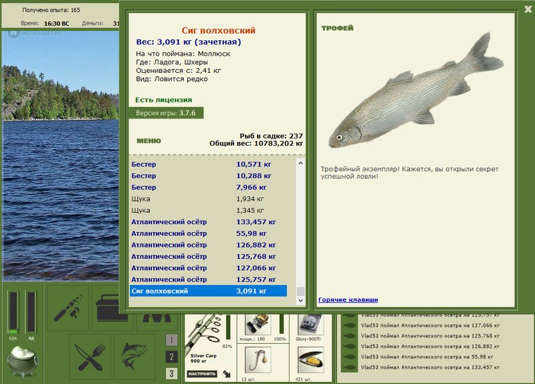
Task: Select Бестер 10,571 кг row
Action: tap(208, 164)
